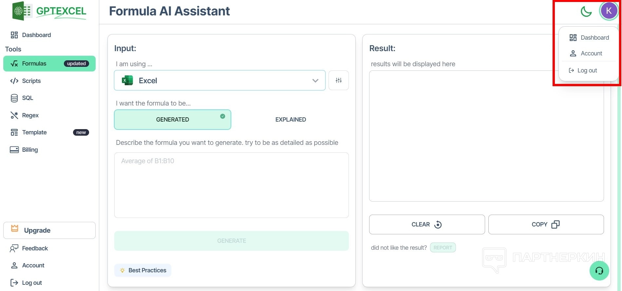The image size is (622, 291).
Task: Copy the result with the COPY button
Action: click(x=546, y=224)
